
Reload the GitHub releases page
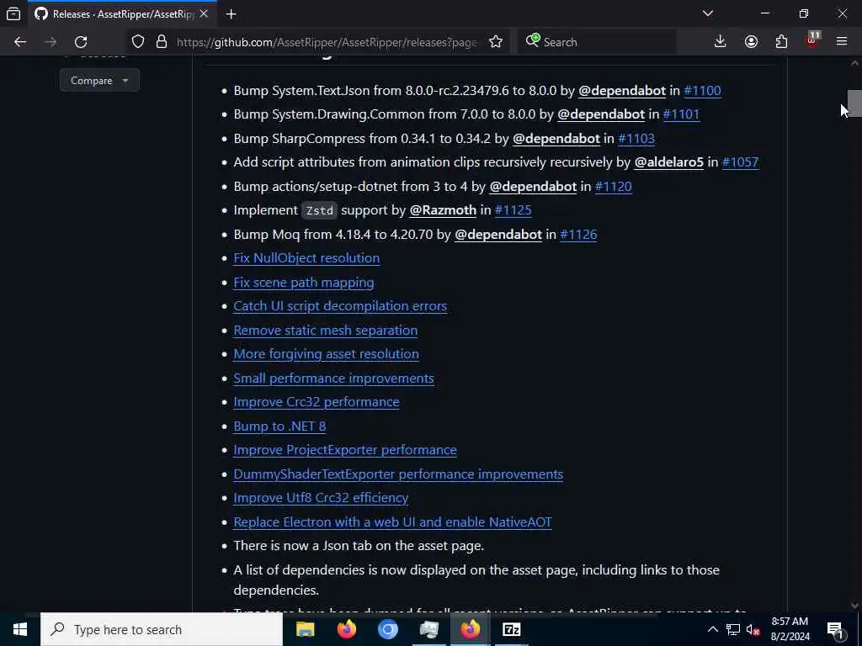[81, 42]
